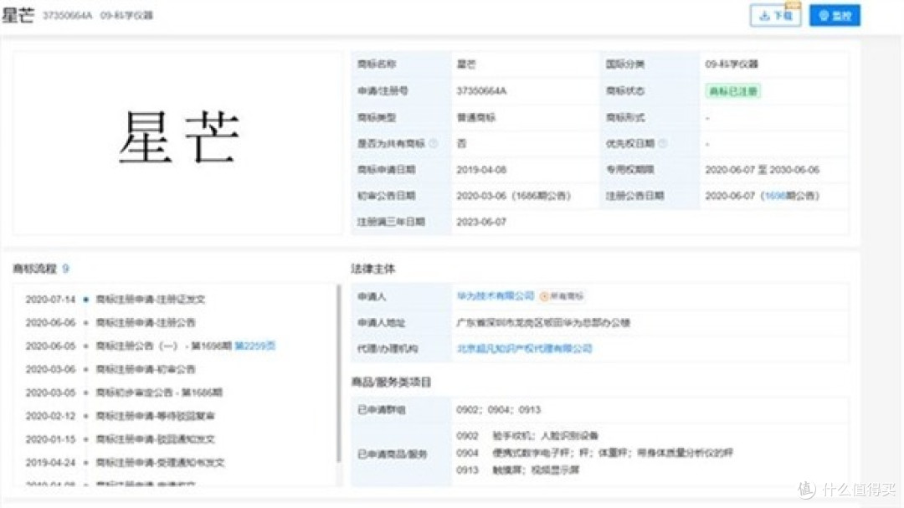The height and width of the screenshot is (508, 904).
Task: Click 2020-03-06 (1686期公告) value
Action: pyautogui.click(x=514, y=196)
